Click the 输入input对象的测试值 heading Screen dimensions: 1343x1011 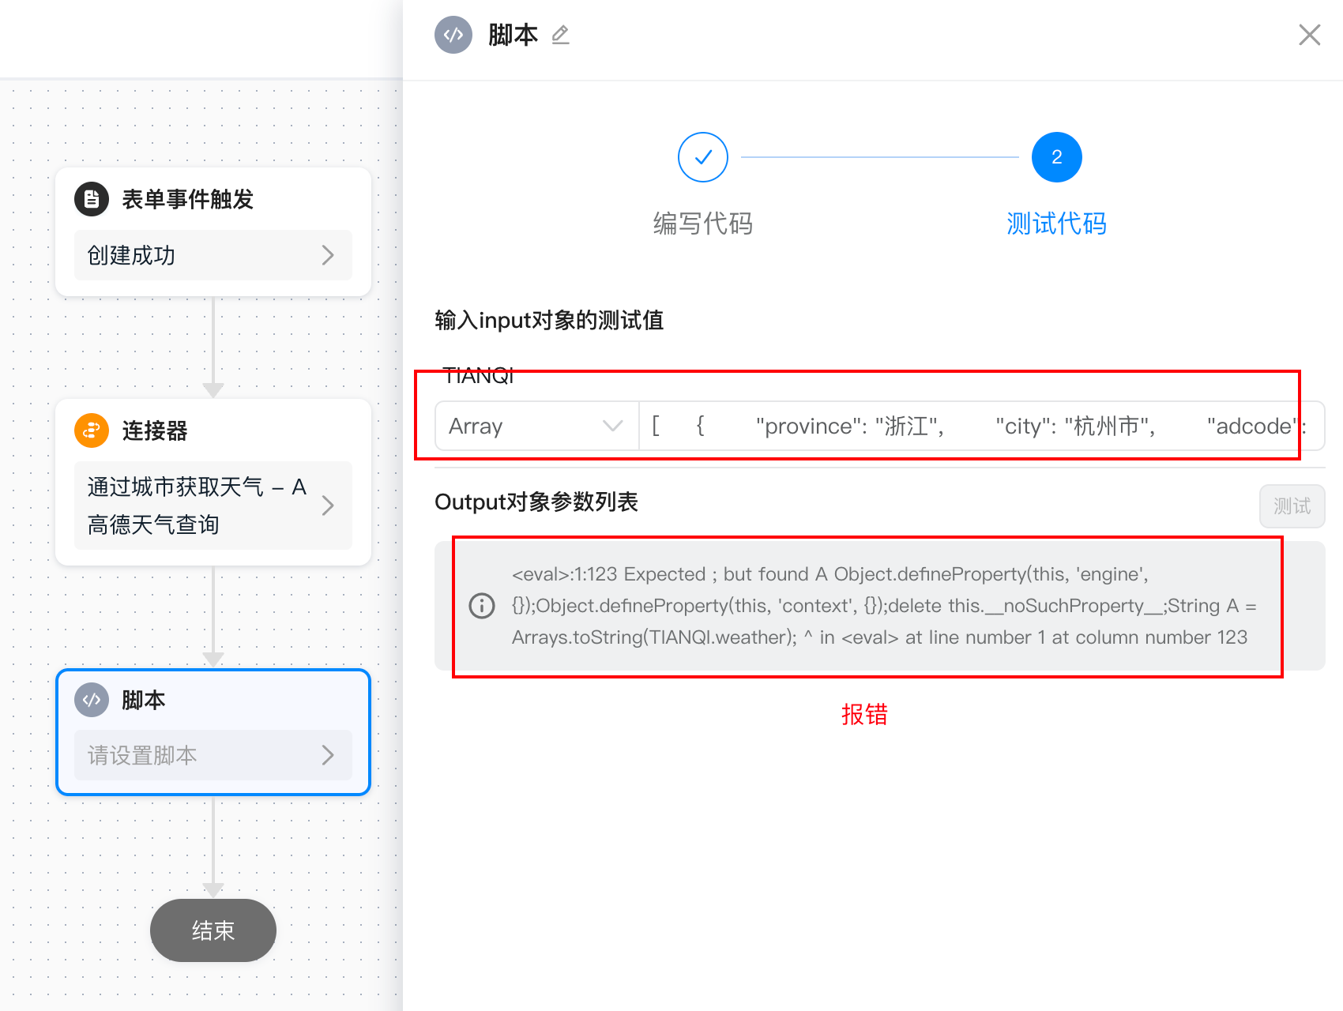tap(549, 320)
